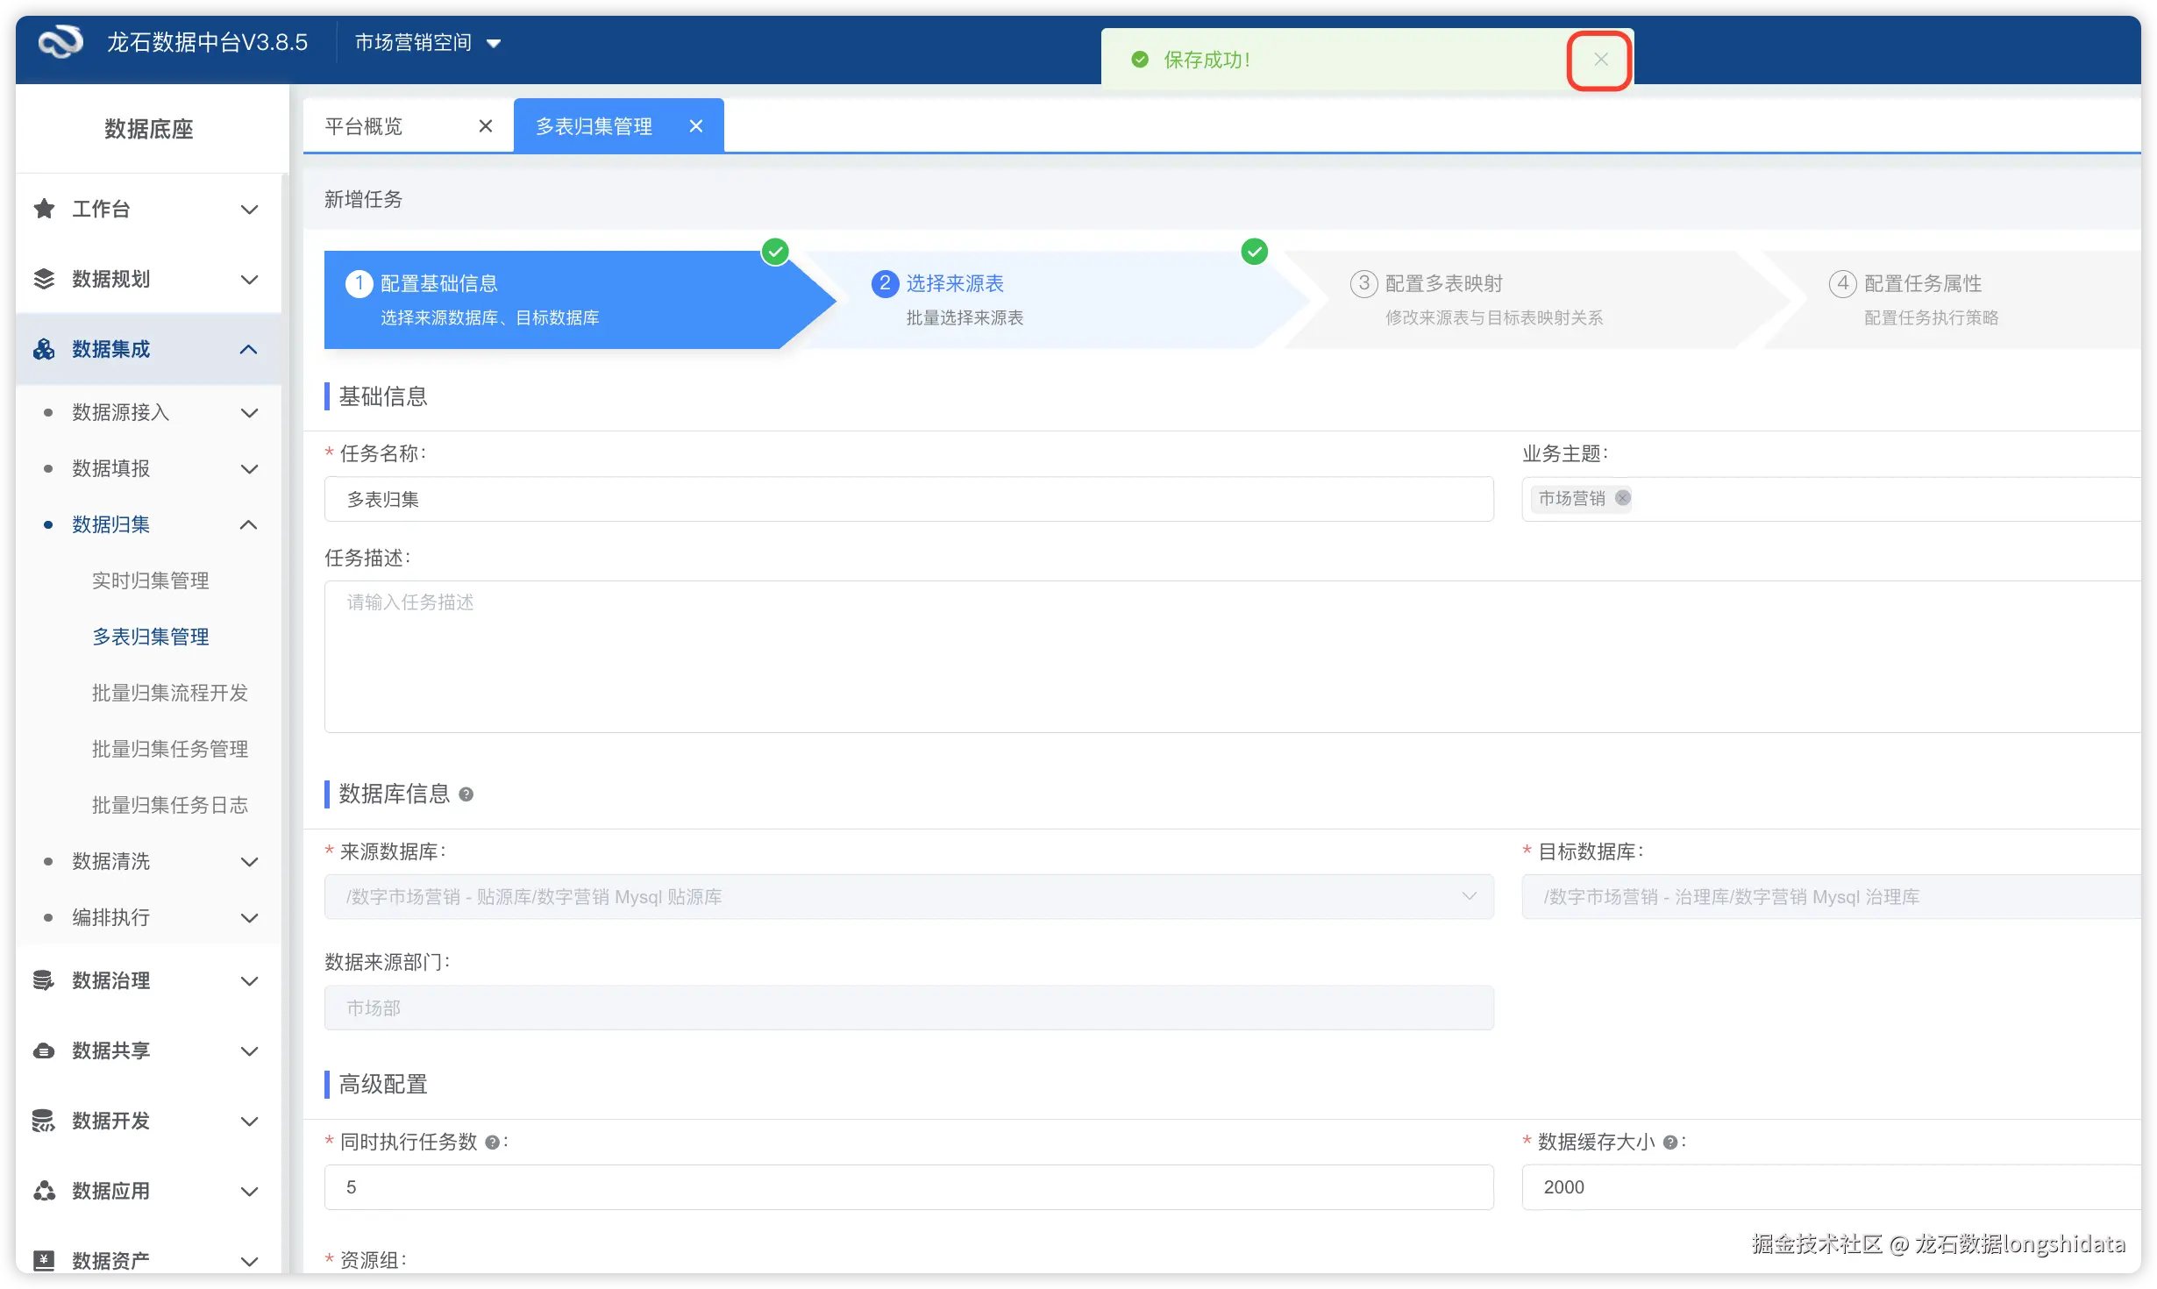The image size is (2157, 1289).
Task: Switch to the 平台概览 tab
Action: pyautogui.click(x=364, y=126)
